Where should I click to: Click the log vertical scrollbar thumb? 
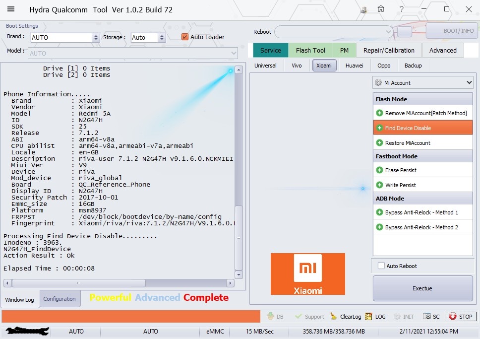click(239, 238)
